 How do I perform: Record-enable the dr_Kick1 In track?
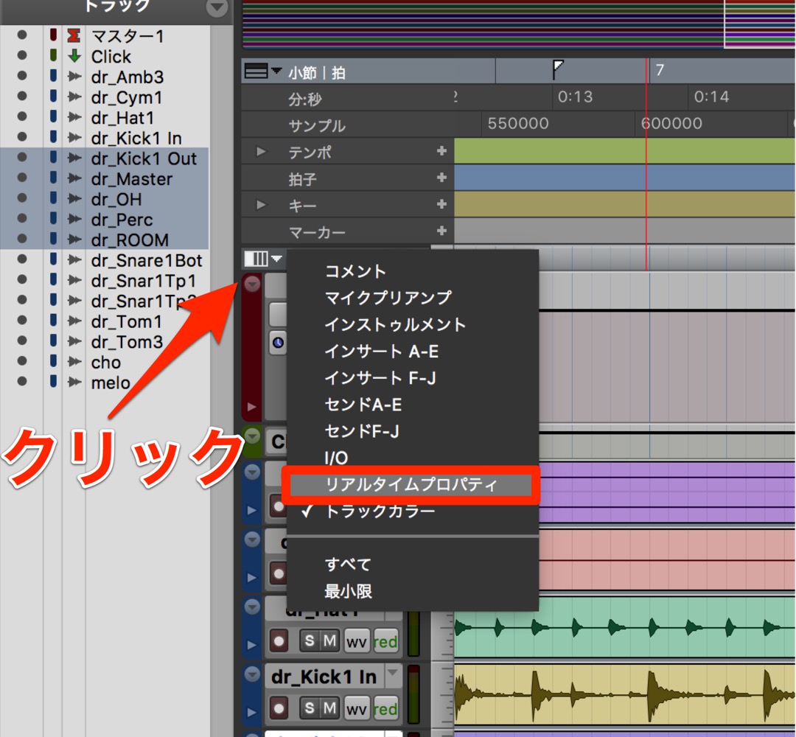point(279,708)
